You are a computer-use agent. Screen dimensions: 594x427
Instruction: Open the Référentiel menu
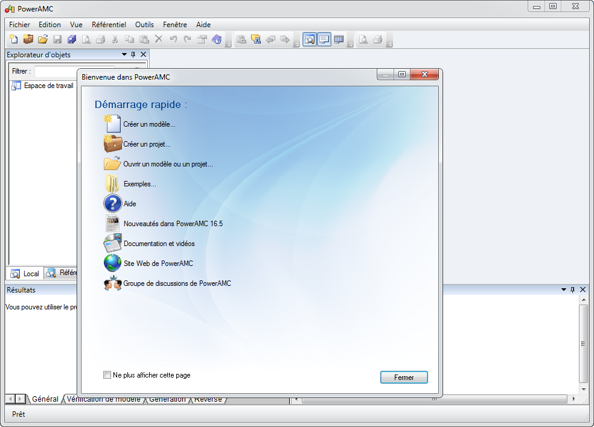[x=109, y=25]
